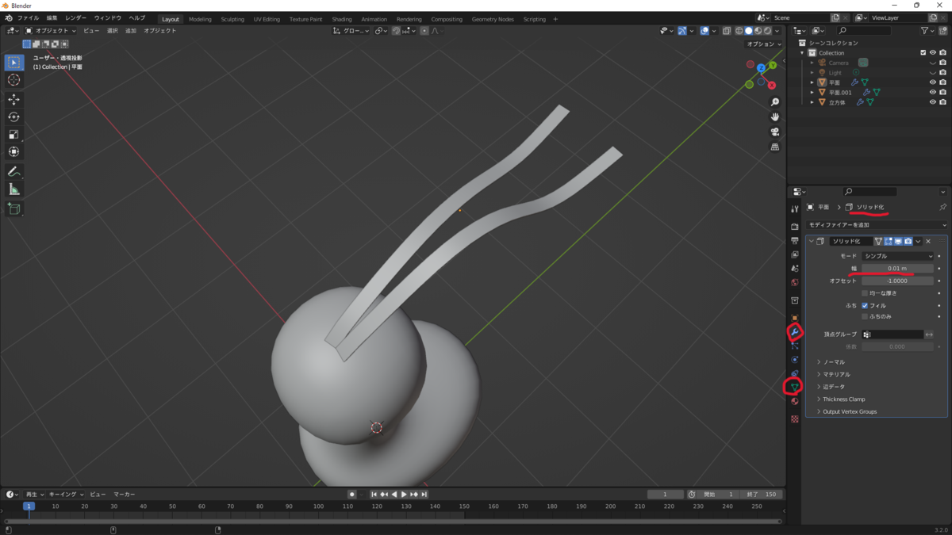The image size is (952, 535).
Task: Open the オブジェクト mode dropdown
Action: tap(50, 31)
